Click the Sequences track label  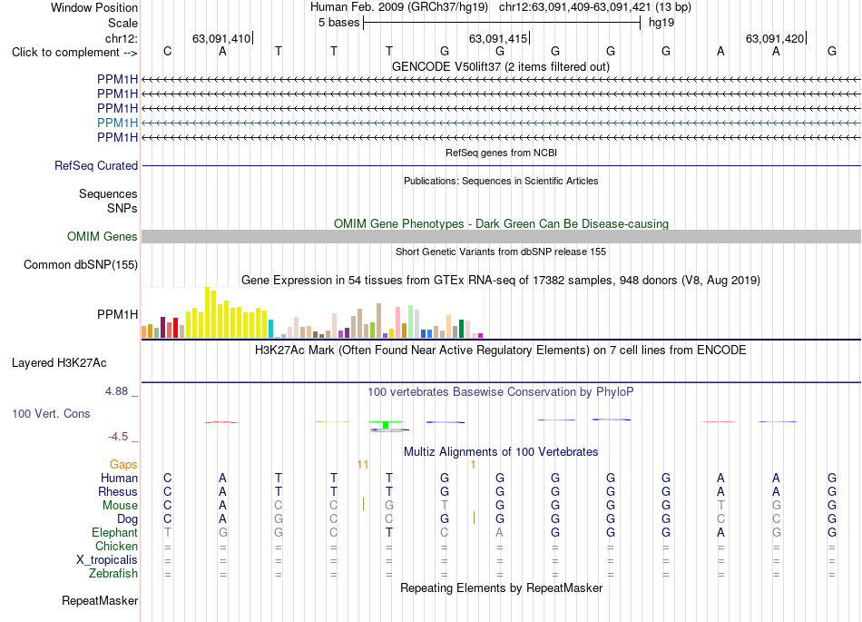[x=108, y=193]
